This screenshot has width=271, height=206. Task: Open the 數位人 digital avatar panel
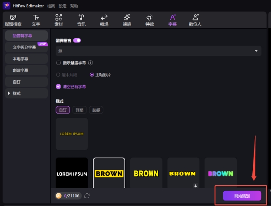tap(195, 20)
